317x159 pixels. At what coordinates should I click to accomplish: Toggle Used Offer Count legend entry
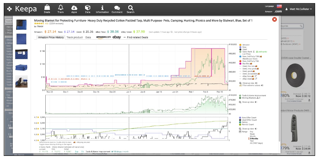[248, 120]
